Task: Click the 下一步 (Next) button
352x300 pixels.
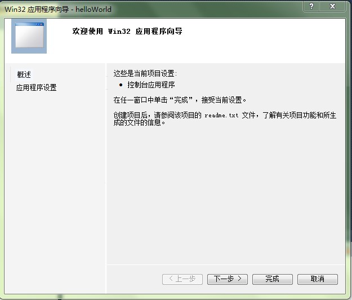Action: [x=228, y=279]
